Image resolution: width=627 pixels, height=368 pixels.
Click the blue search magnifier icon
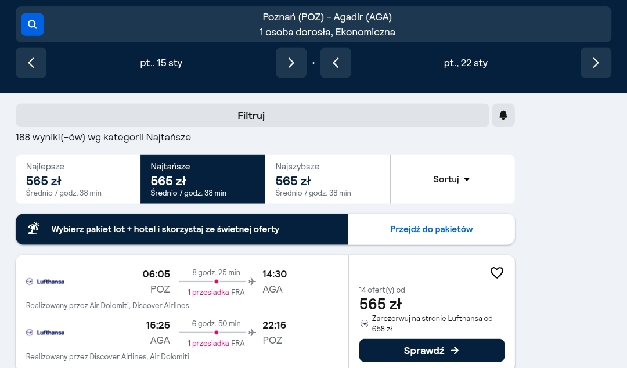click(x=33, y=24)
